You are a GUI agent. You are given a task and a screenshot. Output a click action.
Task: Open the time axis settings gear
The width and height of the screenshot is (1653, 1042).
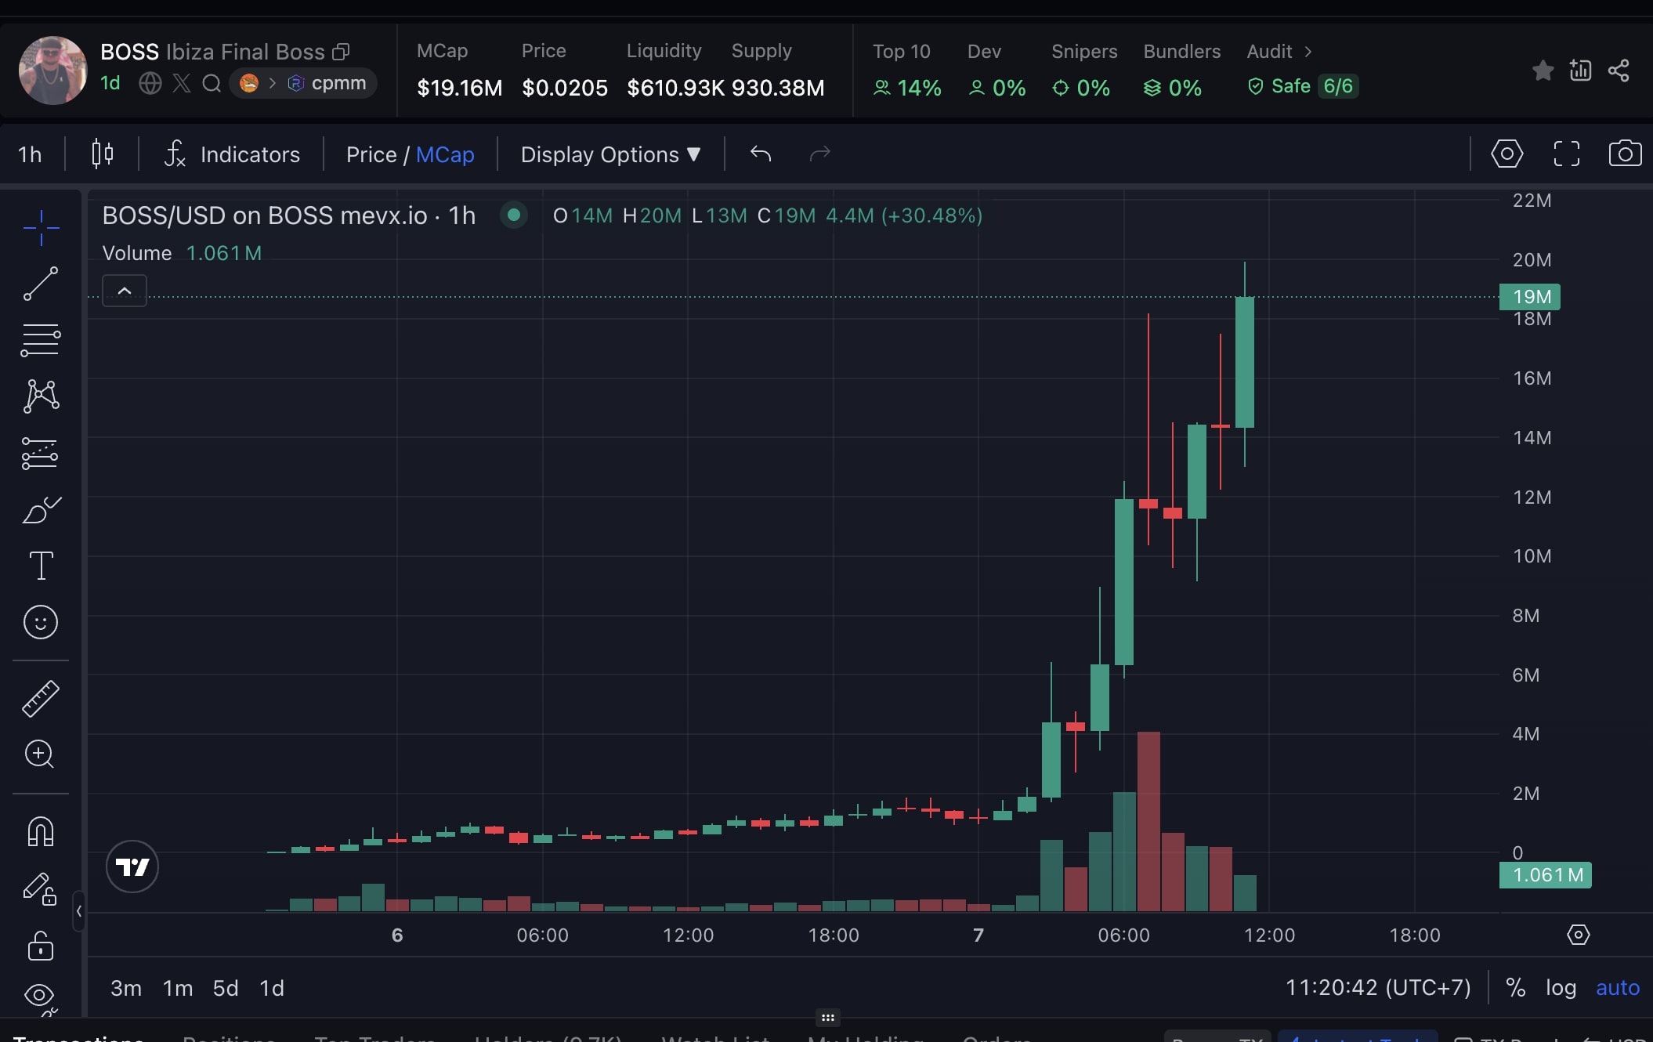tap(1578, 935)
